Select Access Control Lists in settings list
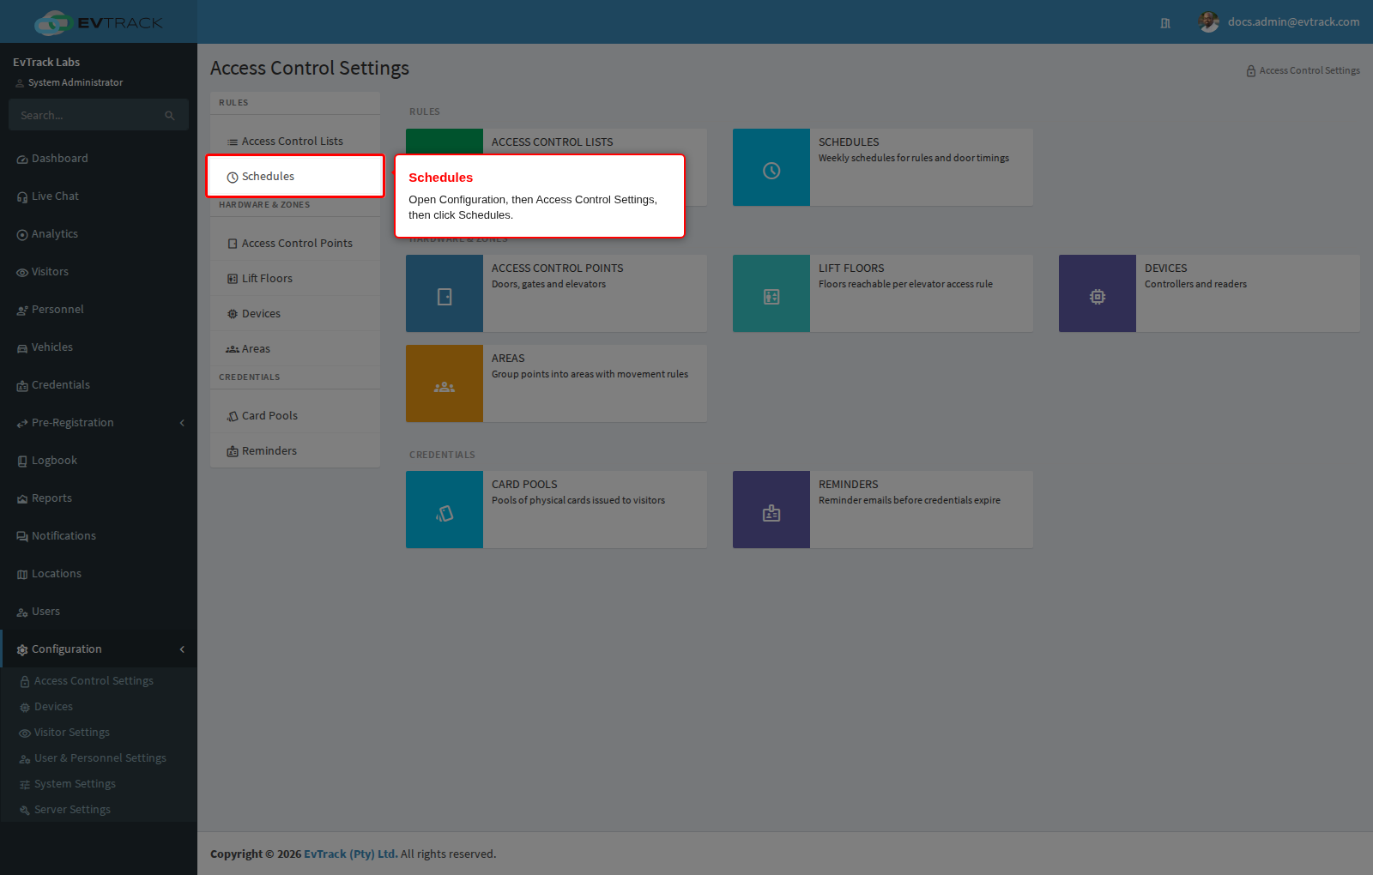The height and width of the screenshot is (875, 1373). click(x=295, y=142)
